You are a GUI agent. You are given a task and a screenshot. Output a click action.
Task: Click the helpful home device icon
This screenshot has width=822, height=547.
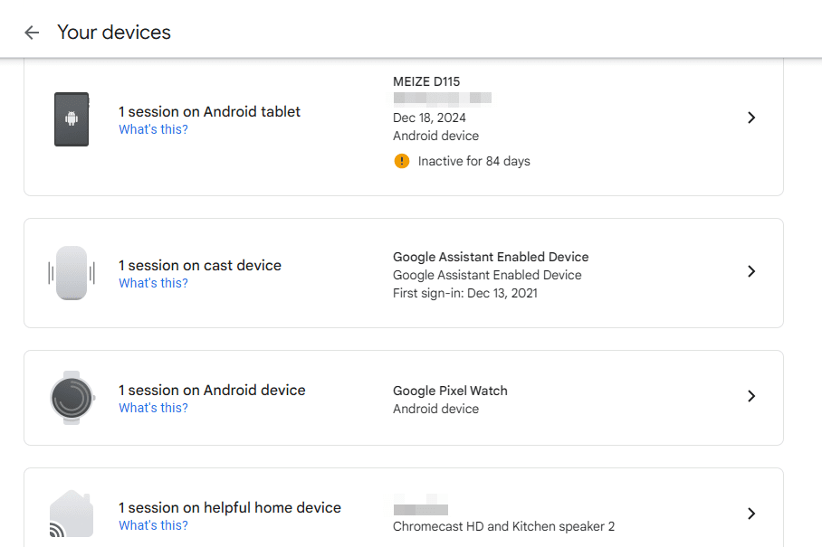coord(72,514)
